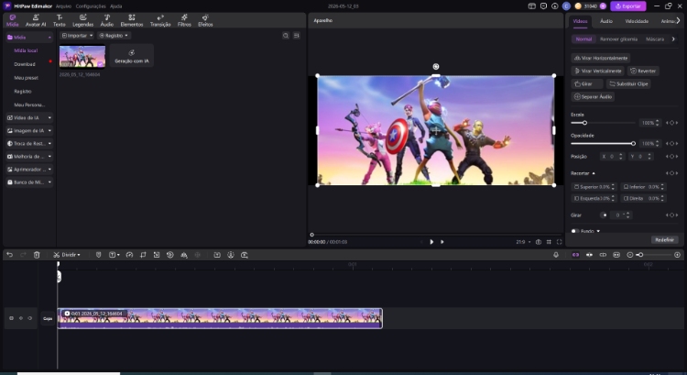Add keyframe for Escala
687x375 pixels.
[x=671, y=123]
